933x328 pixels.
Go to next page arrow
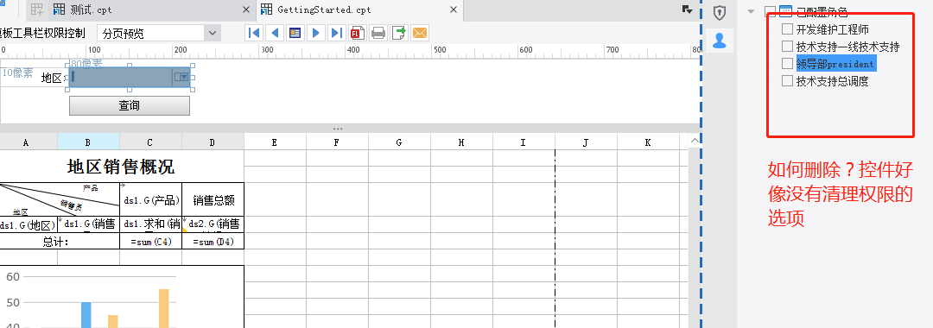click(316, 33)
